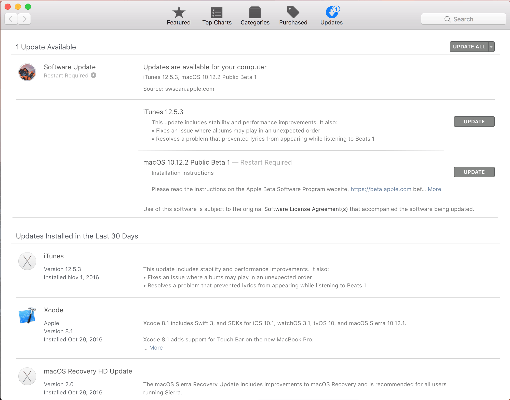Update macOS 10.12.2 Public Beta 1

pyautogui.click(x=474, y=172)
